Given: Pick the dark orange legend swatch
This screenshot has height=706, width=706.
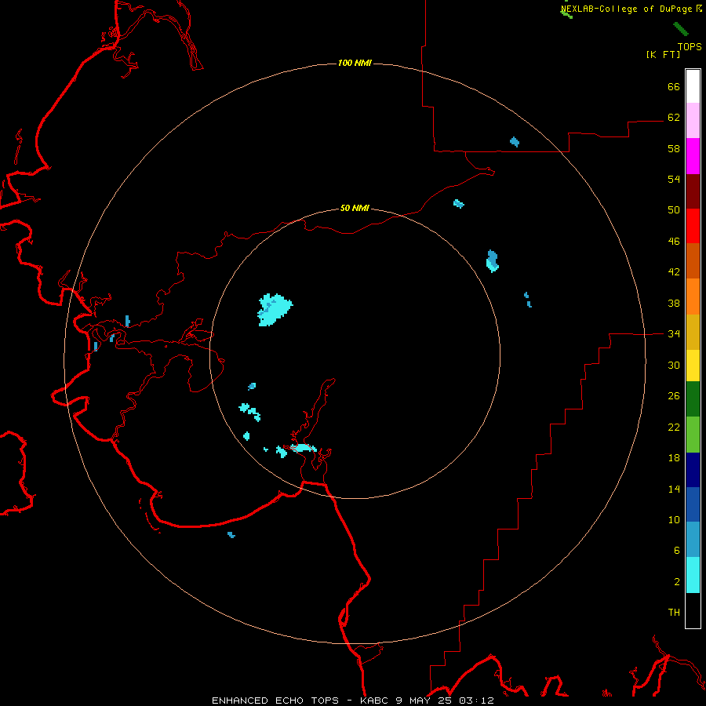Looking at the screenshot, I should point(693,260).
